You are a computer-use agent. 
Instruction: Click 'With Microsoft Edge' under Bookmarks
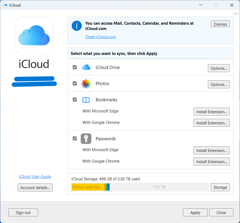pos(100,111)
